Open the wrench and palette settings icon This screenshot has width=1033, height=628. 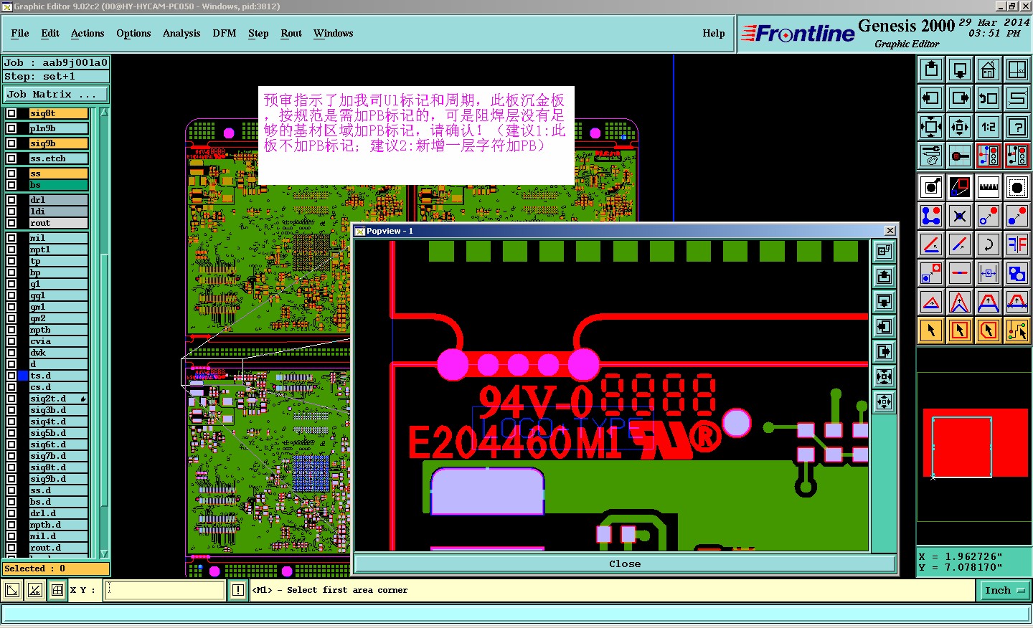(931, 156)
